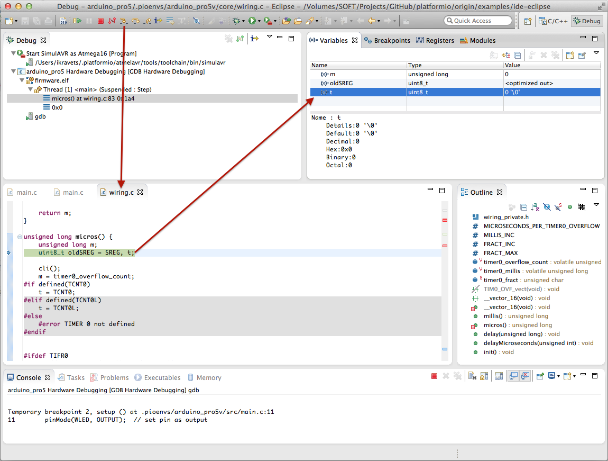Toggle Instruction Stepping Mode in main toolbar

click(158, 21)
